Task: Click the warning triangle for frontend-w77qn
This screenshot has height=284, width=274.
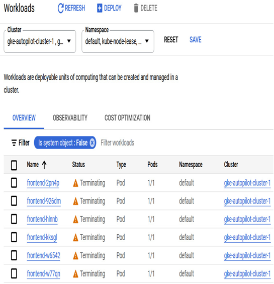Action: [x=75, y=274]
